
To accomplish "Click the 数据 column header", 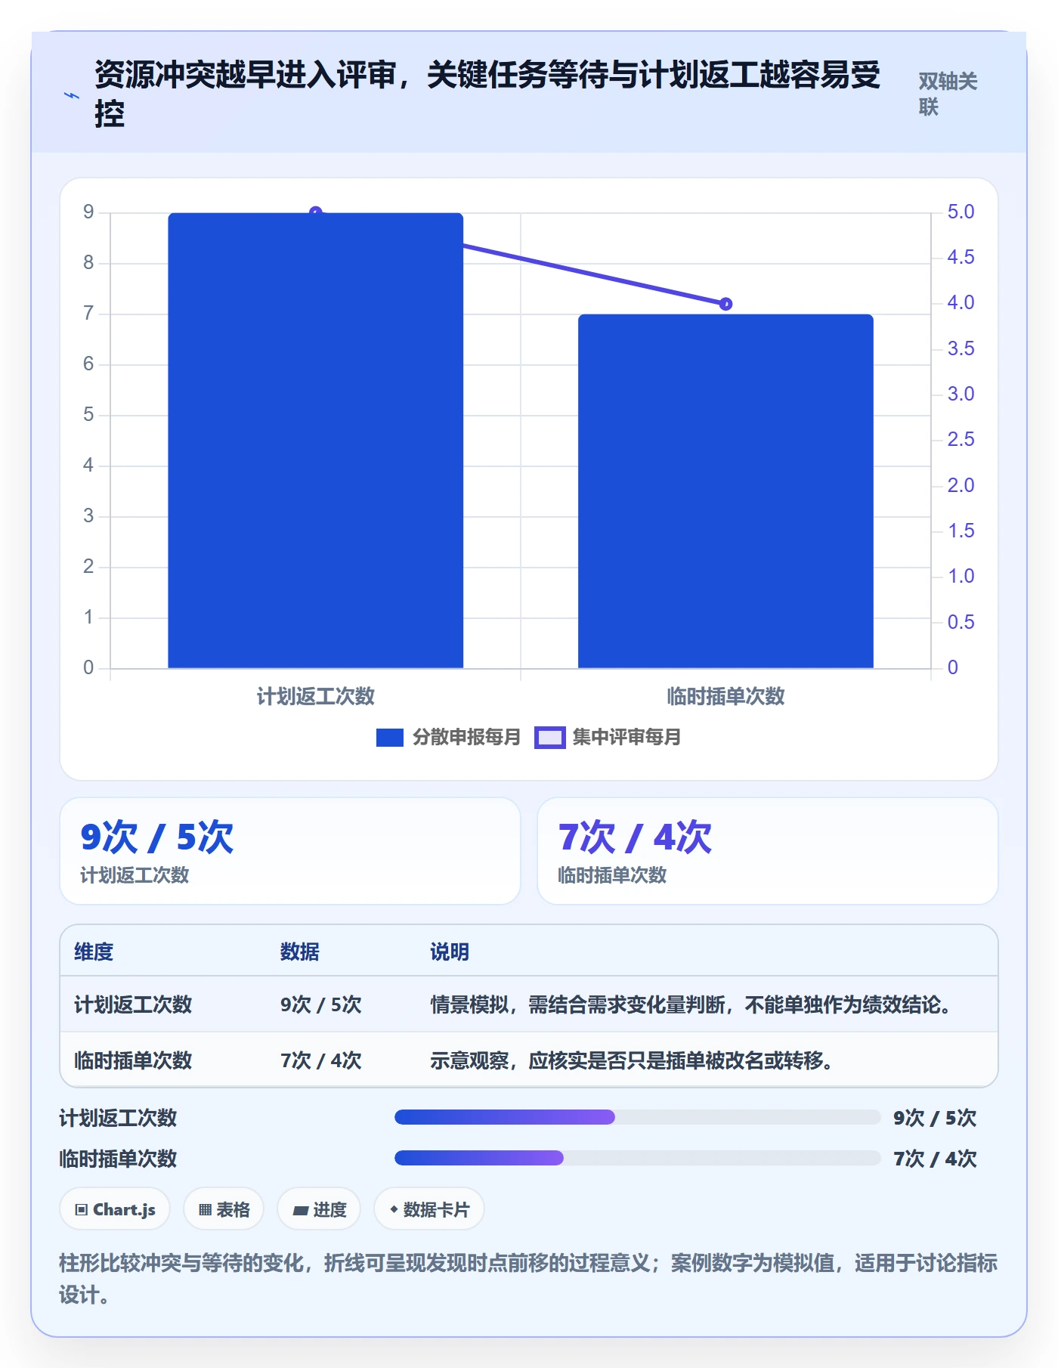I will click(299, 952).
